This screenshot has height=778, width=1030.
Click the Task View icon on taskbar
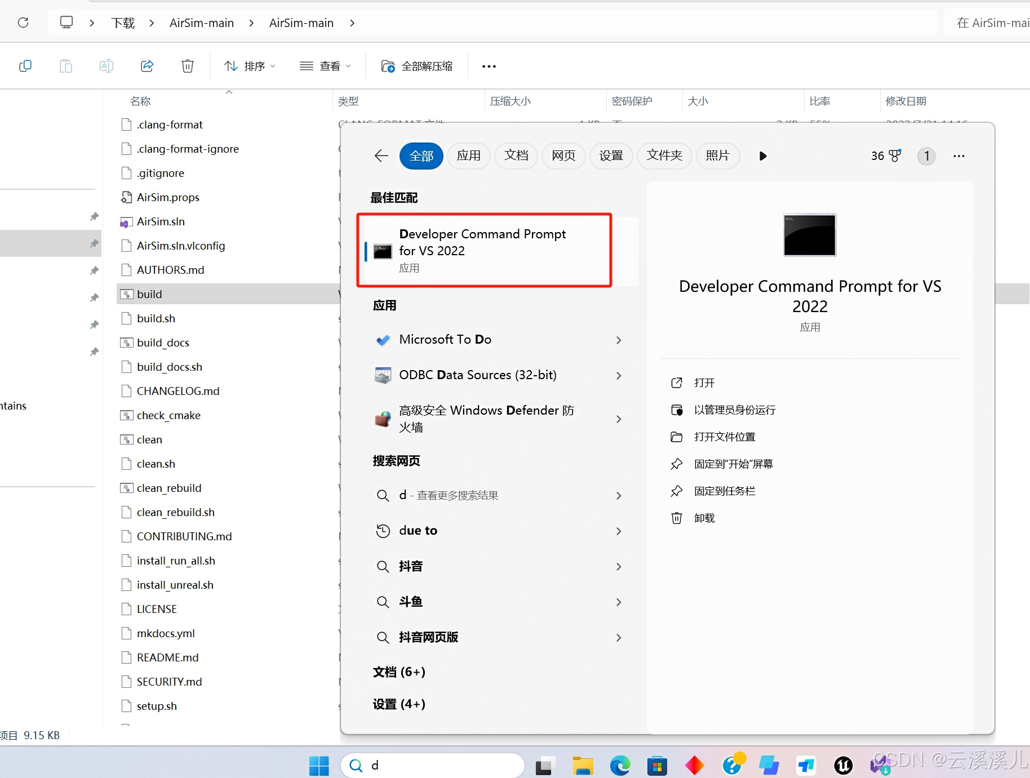tap(544, 766)
